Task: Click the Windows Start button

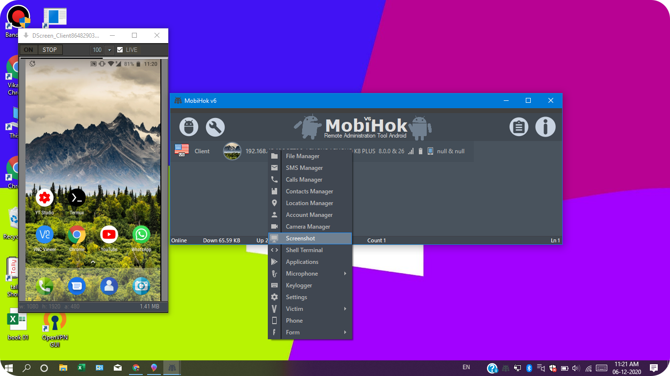Action: point(10,368)
